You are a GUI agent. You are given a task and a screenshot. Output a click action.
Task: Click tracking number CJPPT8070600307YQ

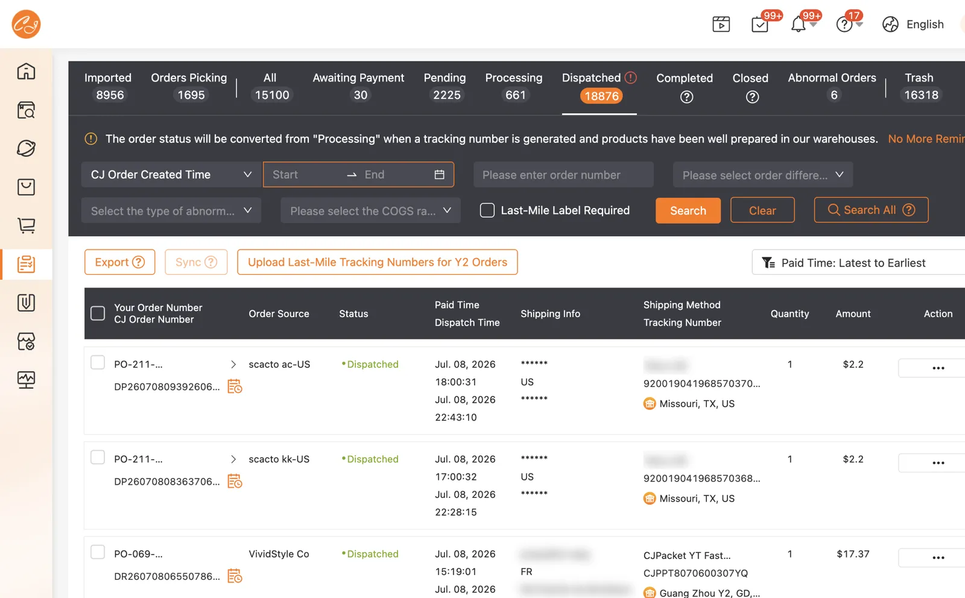coord(695,573)
